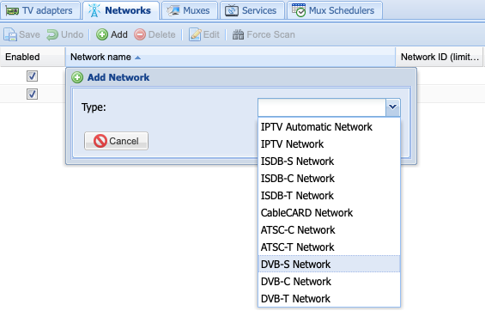Click the green Add button
The width and height of the screenshot is (485, 323).
[x=112, y=34]
